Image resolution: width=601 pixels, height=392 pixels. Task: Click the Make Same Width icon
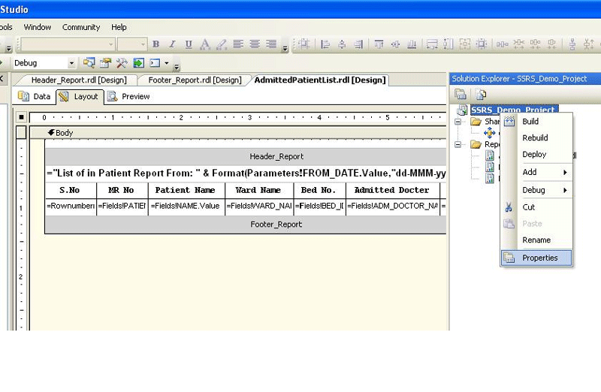click(x=432, y=44)
